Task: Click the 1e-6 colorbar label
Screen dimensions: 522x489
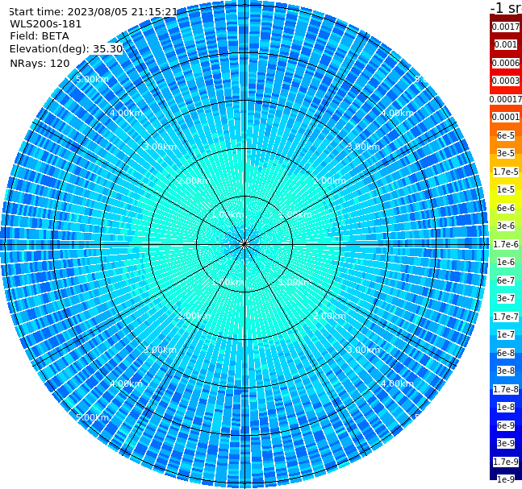Action: coord(506,262)
